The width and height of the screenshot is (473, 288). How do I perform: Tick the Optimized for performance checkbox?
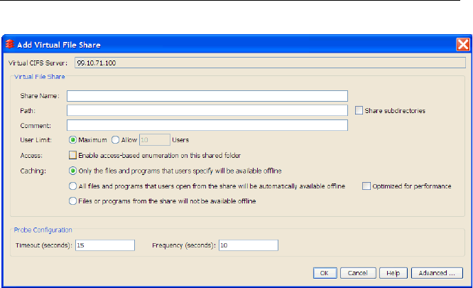point(366,186)
